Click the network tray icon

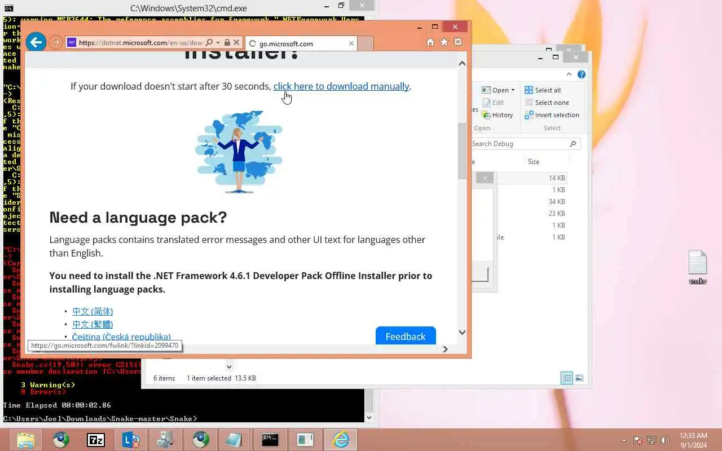click(x=651, y=440)
